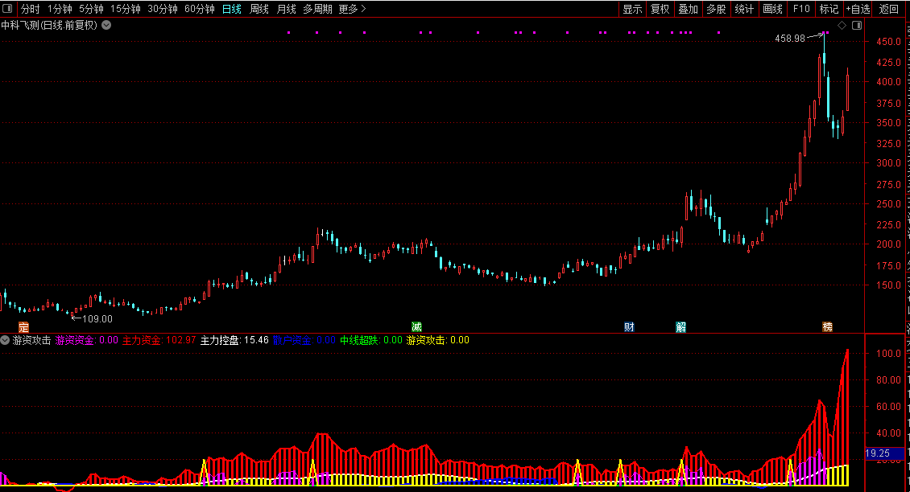Click the 主力控盘: 15.46 legend
The width and height of the screenshot is (910, 492).
point(234,340)
